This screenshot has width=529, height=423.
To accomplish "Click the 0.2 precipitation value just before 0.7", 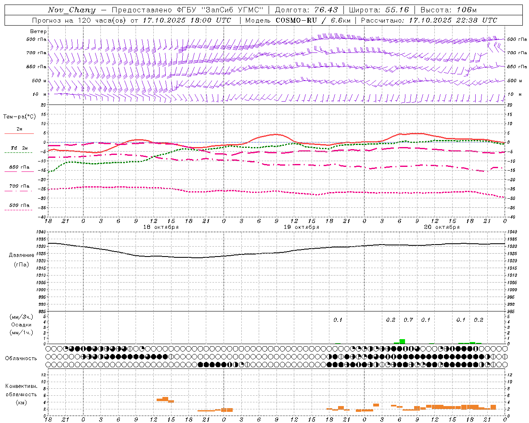I will [x=391, y=320].
